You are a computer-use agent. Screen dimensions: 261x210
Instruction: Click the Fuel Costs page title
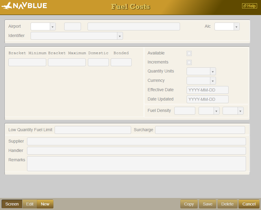click(131, 7)
